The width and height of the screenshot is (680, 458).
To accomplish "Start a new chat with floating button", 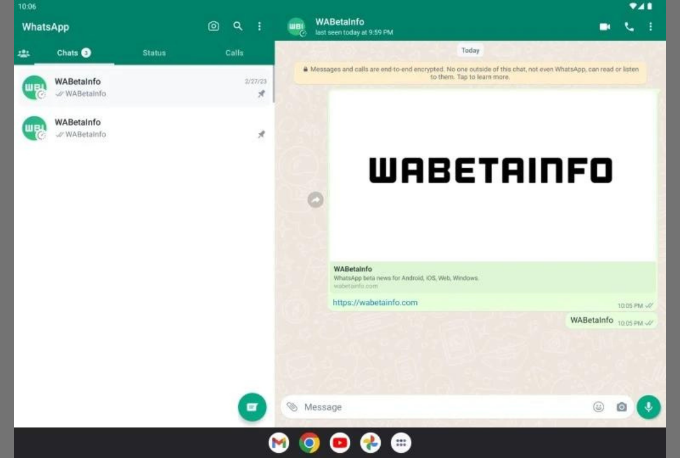I will (x=252, y=407).
